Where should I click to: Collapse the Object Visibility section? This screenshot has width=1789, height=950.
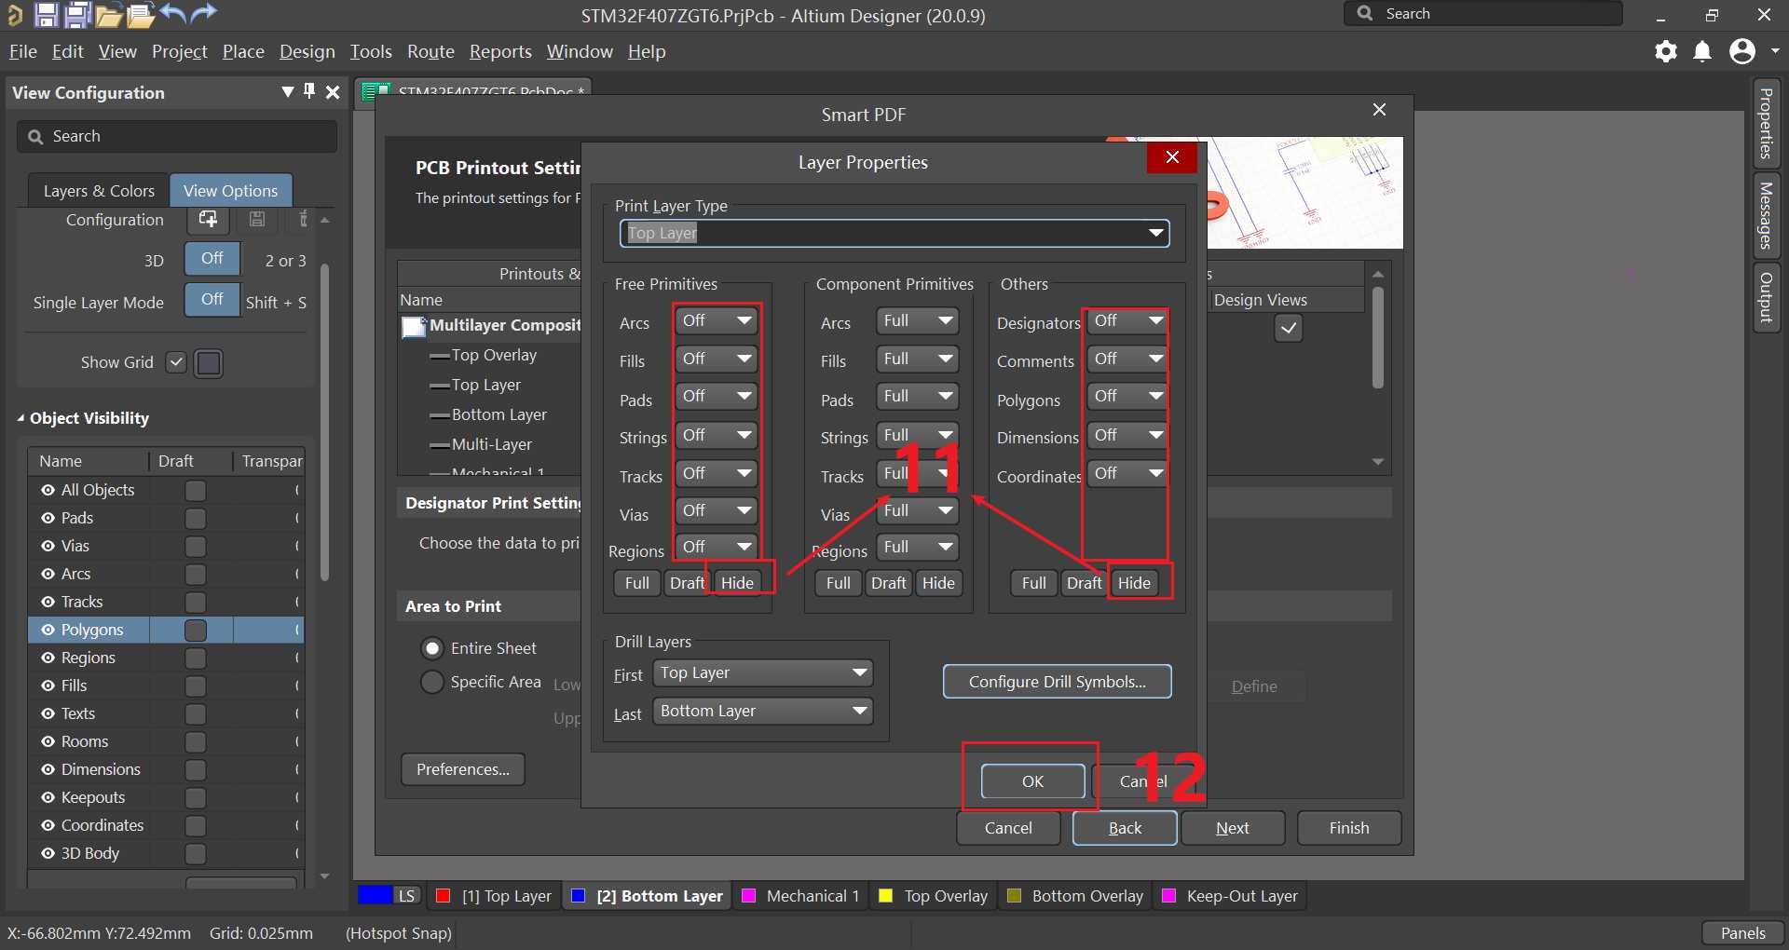click(20, 418)
